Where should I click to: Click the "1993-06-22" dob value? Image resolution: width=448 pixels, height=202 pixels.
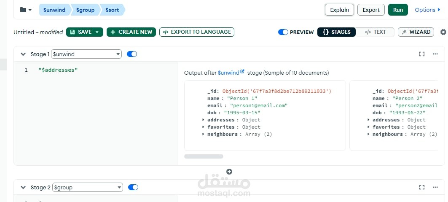tap(408, 113)
